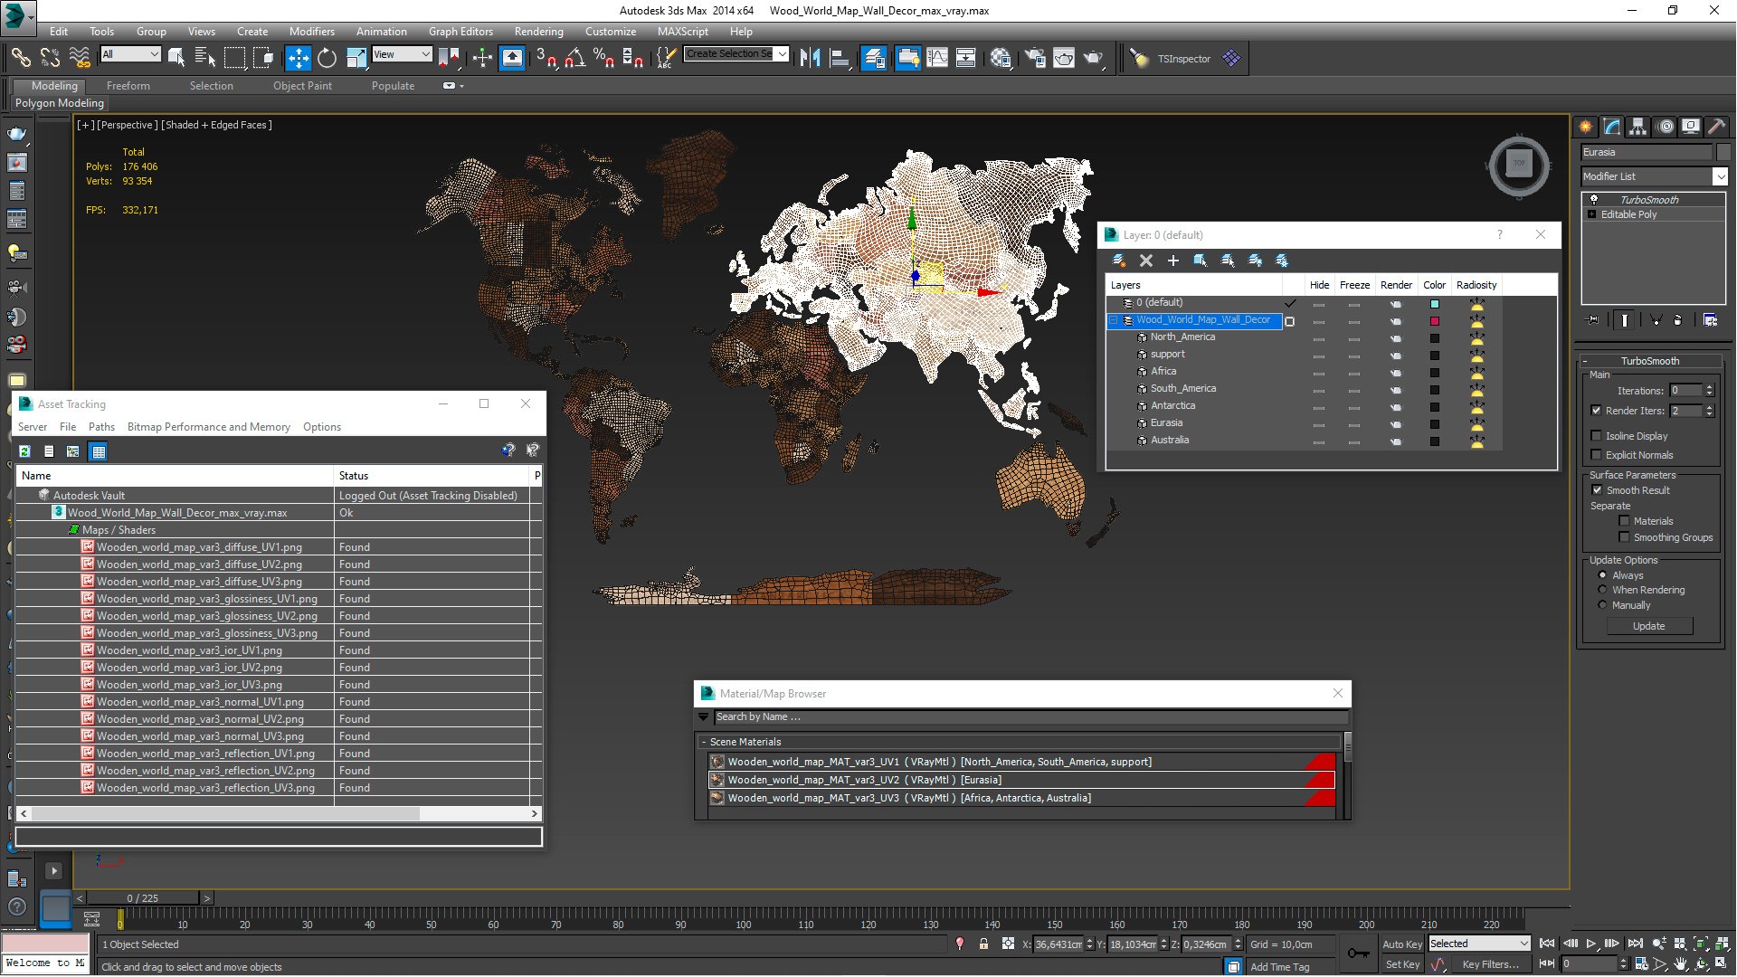Select the Move transform tool
This screenshot has height=977, width=1737.
(x=298, y=58)
